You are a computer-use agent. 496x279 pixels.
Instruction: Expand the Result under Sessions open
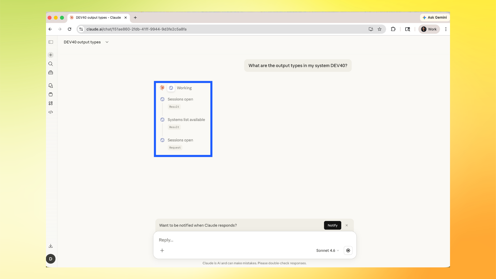pos(174,106)
